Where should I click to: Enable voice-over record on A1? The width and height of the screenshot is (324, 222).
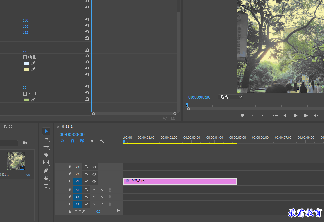[x=110, y=190]
